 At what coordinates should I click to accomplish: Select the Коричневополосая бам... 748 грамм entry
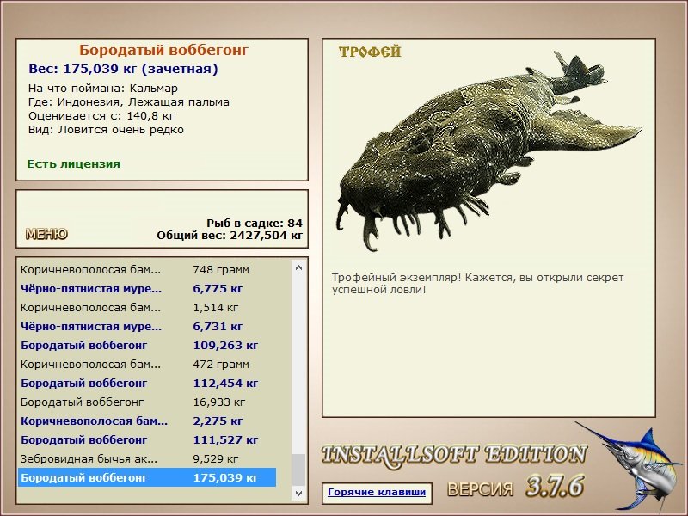(x=147, y=269)
